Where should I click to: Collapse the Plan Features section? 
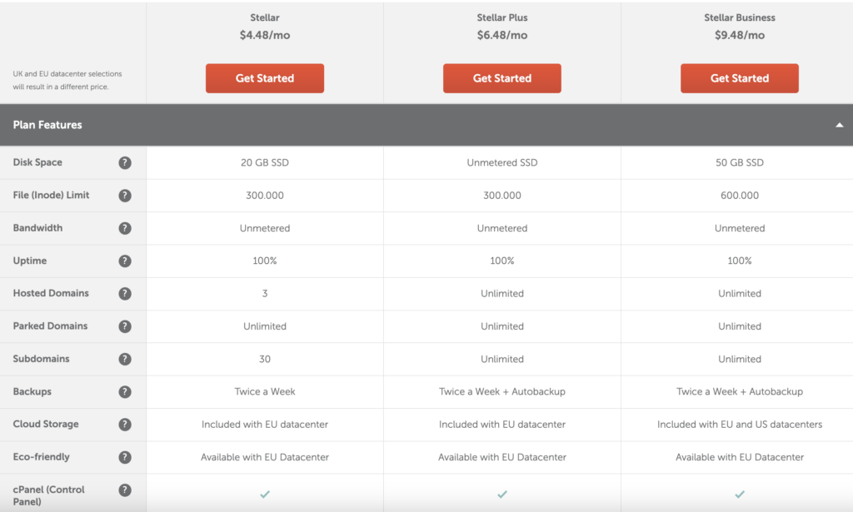point(841,124)
